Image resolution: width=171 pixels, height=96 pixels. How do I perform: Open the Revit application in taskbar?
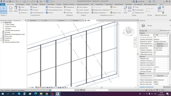[58, 94]
